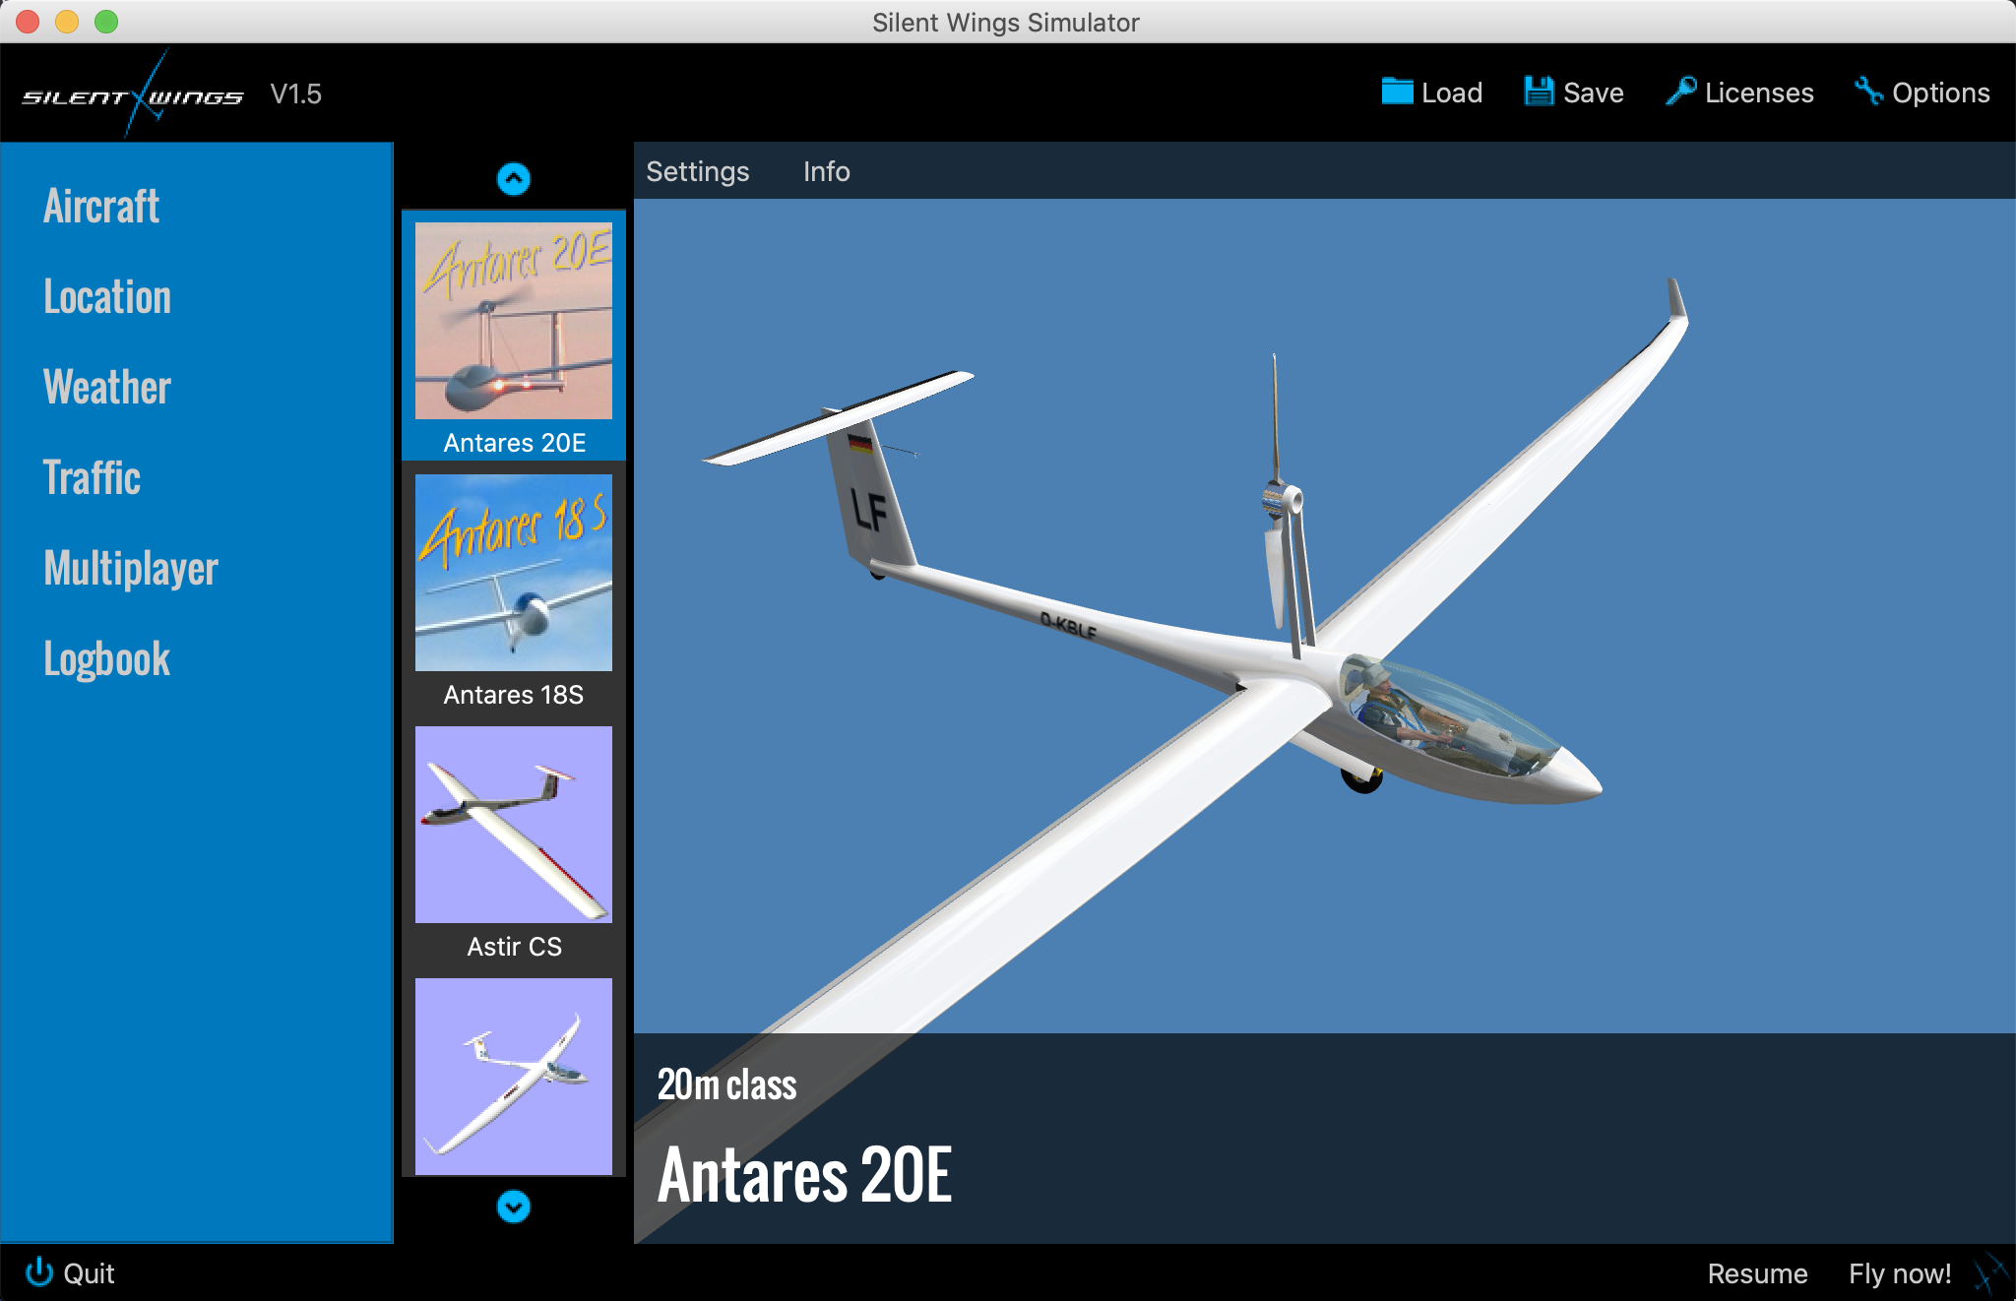Click the Antares 20E caption under the thumbnail

[515, 443]
